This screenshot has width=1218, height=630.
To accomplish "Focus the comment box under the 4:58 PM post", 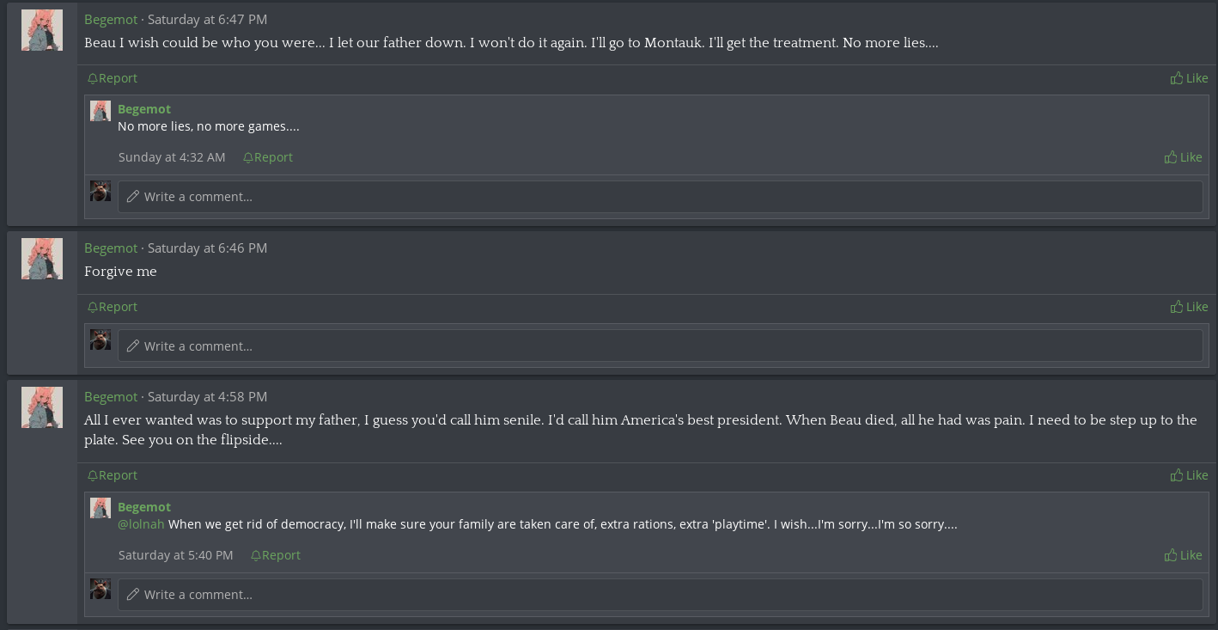I will pyautogui.click(x=660, y=594).
